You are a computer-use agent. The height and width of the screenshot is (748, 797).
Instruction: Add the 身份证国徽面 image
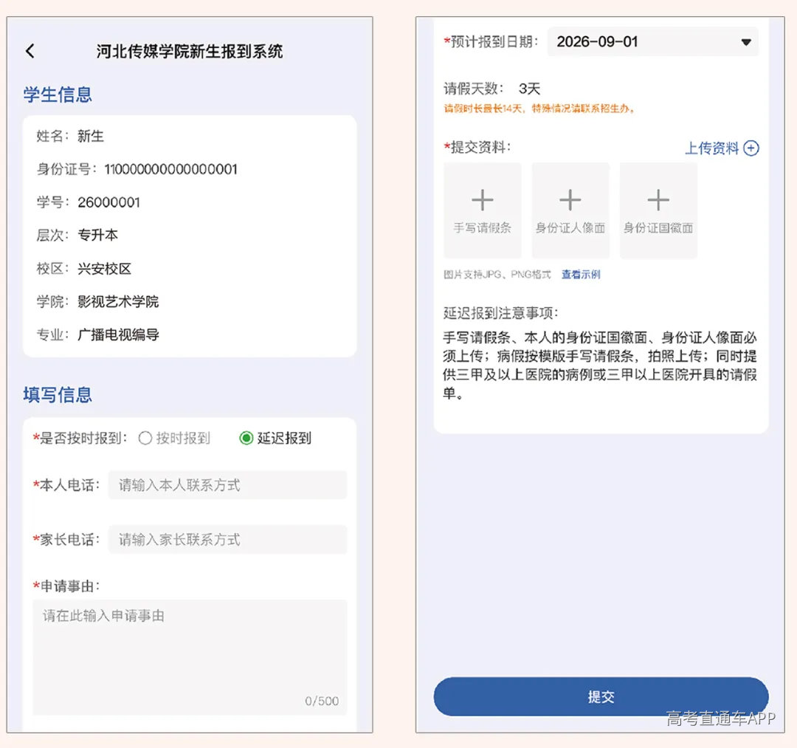coord(658,210)
